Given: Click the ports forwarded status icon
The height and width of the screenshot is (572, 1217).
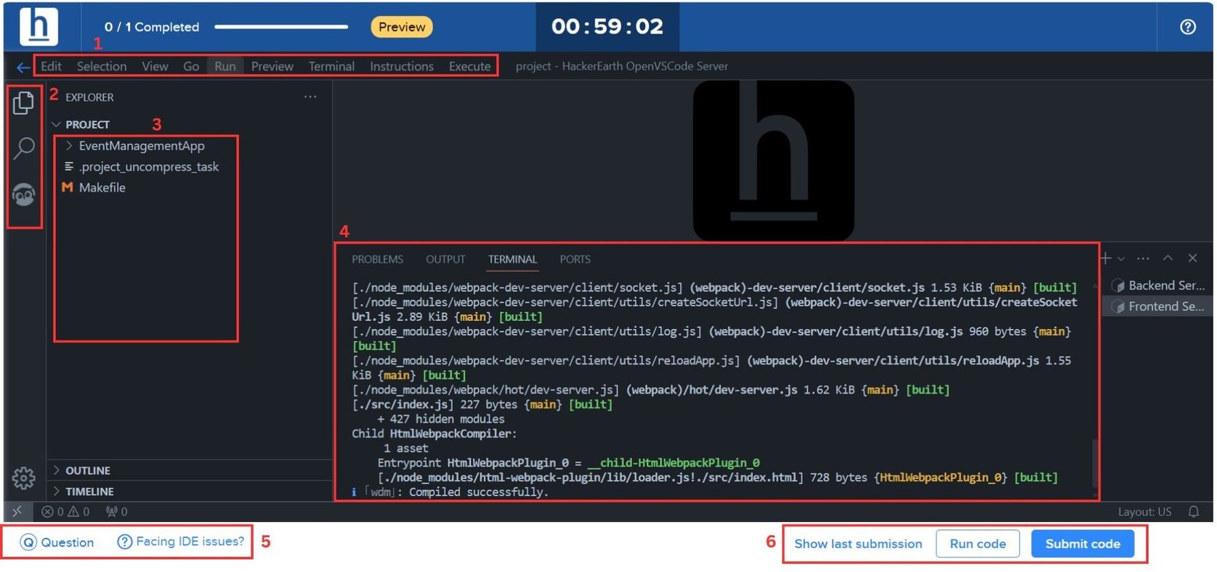Looking at the screenshot, I should [x=116, y=512].
